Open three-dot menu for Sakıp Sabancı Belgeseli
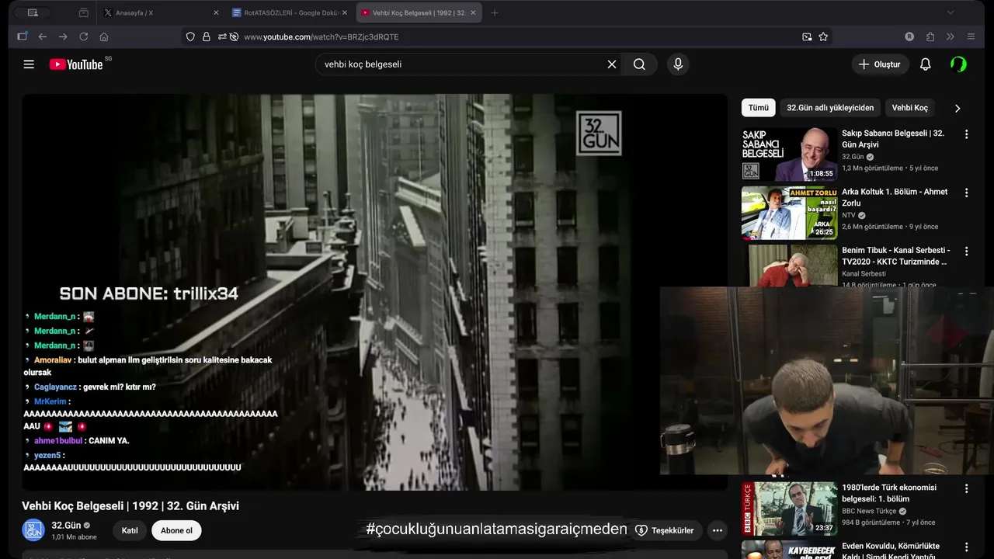 967,134
